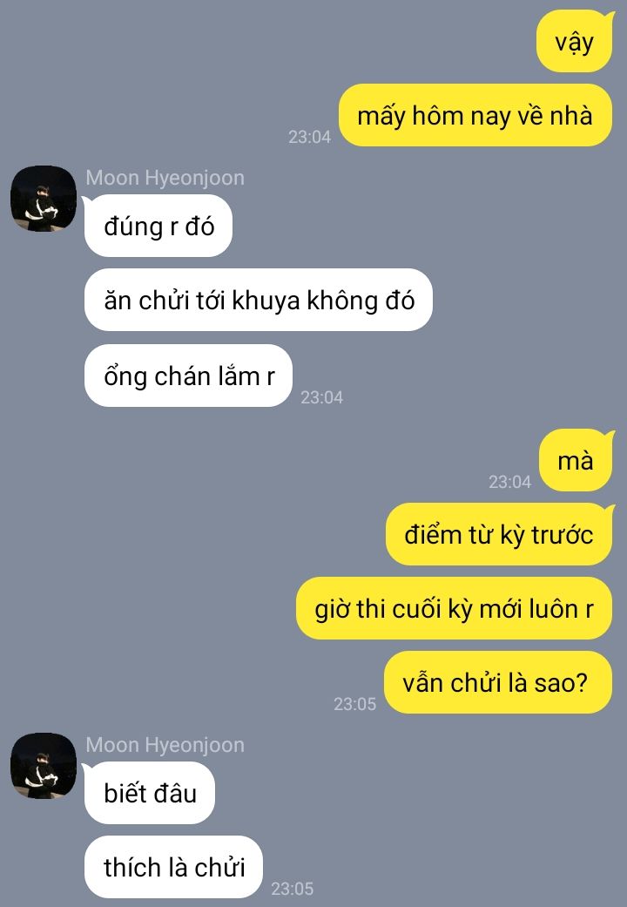Tap the 23:04 timestamp beside "ổng chán lắm r"
The height and width of the screenshot is (907, 627).
click(321, 397)
